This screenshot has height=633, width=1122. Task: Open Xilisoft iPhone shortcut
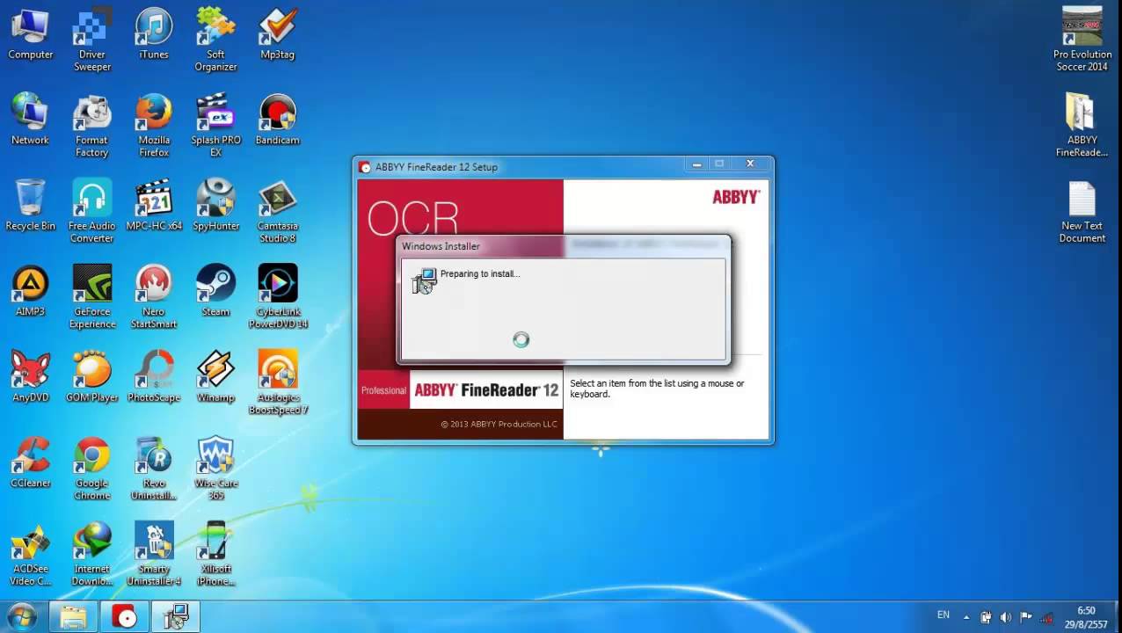(x=215, y=554)
